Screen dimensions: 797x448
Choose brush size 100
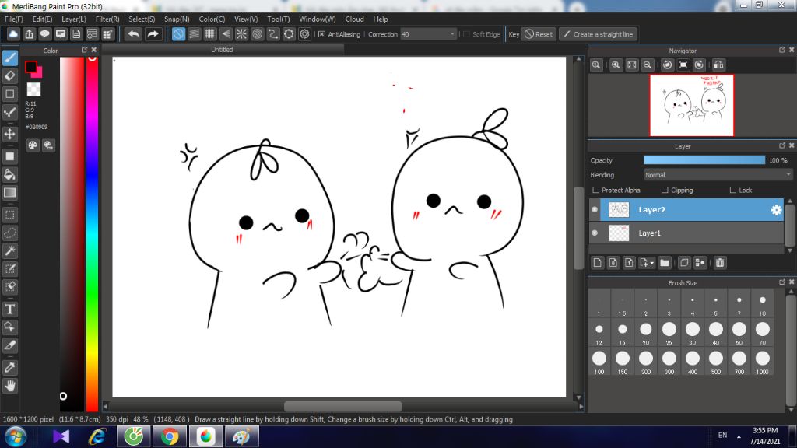click(x=599, y=362)
